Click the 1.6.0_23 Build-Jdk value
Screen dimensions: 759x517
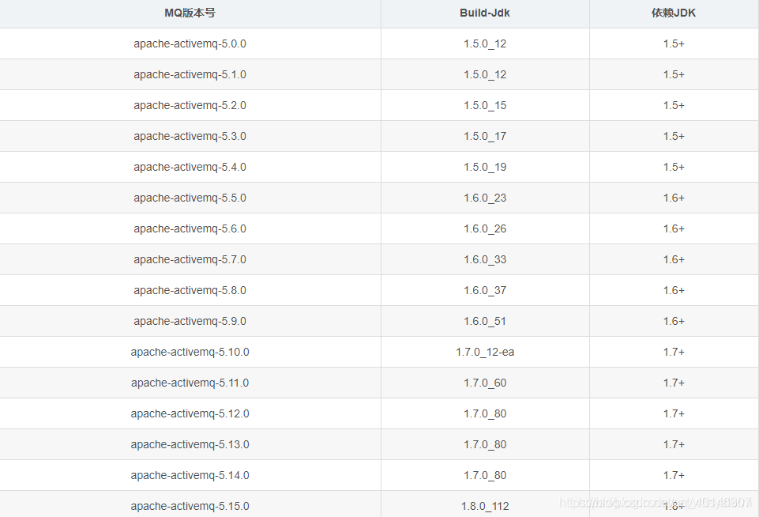484,198
